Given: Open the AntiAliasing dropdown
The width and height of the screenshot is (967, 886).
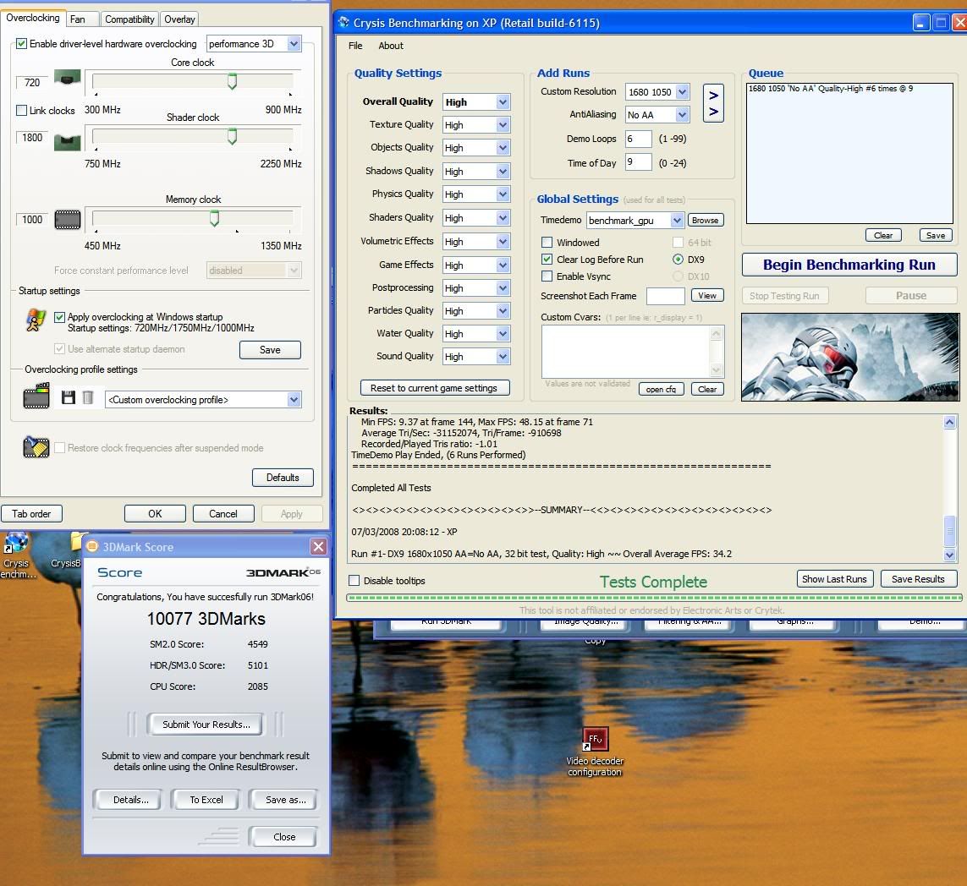Looking at the screenshot, I should 657,115.
